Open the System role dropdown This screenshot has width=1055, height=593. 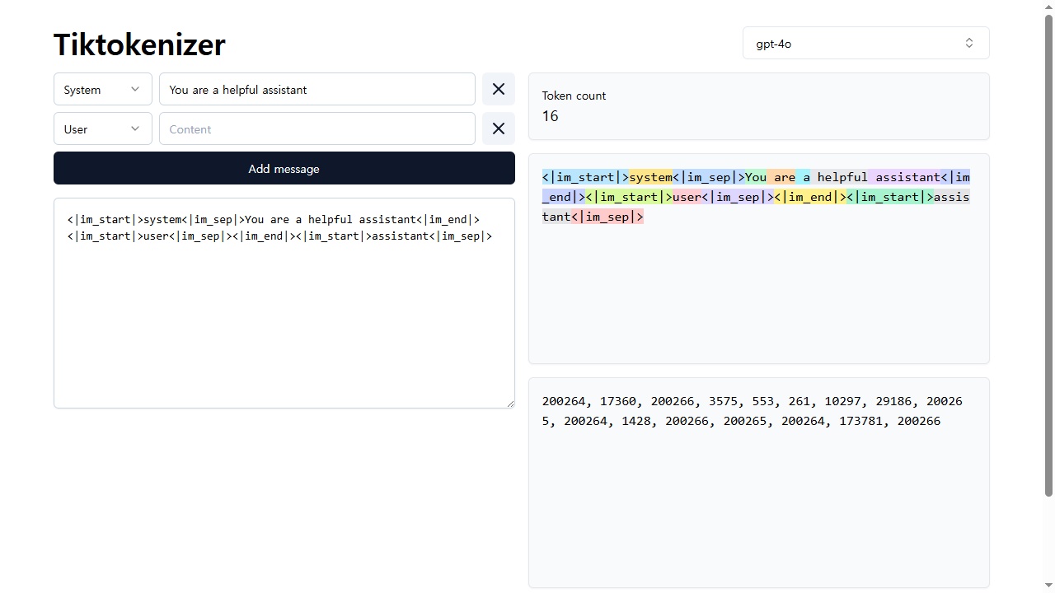click(103, 89)
